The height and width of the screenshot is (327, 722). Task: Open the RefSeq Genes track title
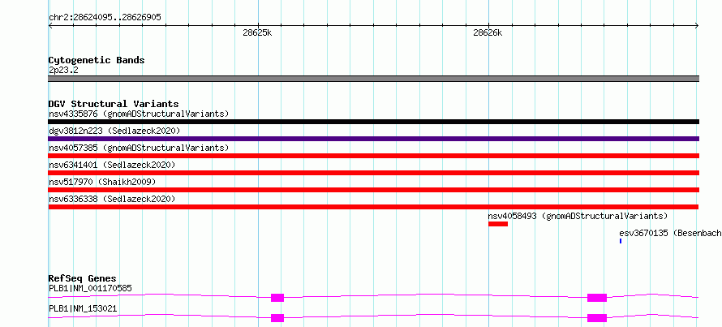coord(83,278)
